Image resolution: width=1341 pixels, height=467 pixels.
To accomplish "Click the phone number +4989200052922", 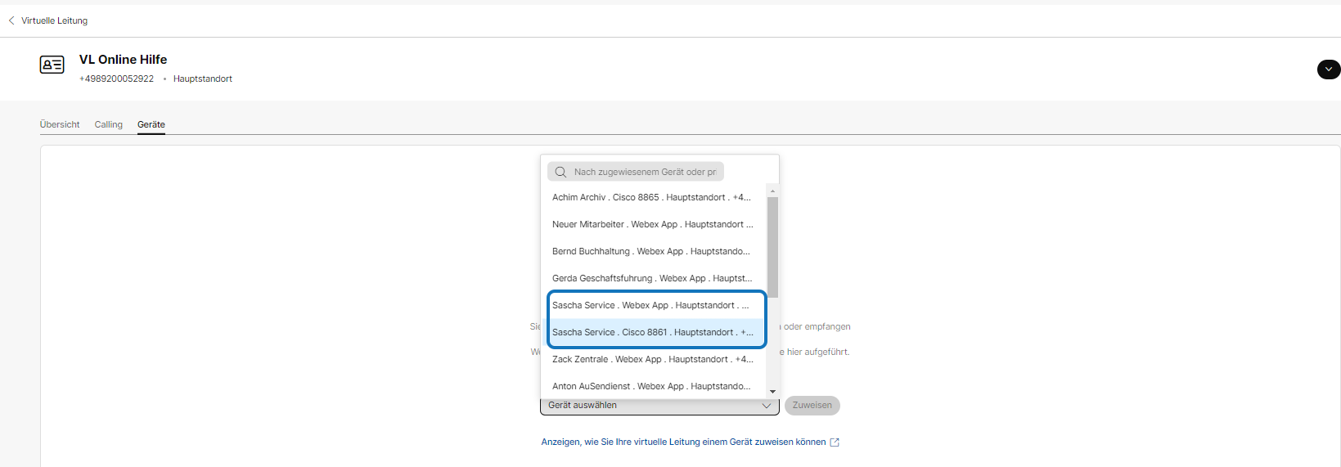I will click(116, 79).
